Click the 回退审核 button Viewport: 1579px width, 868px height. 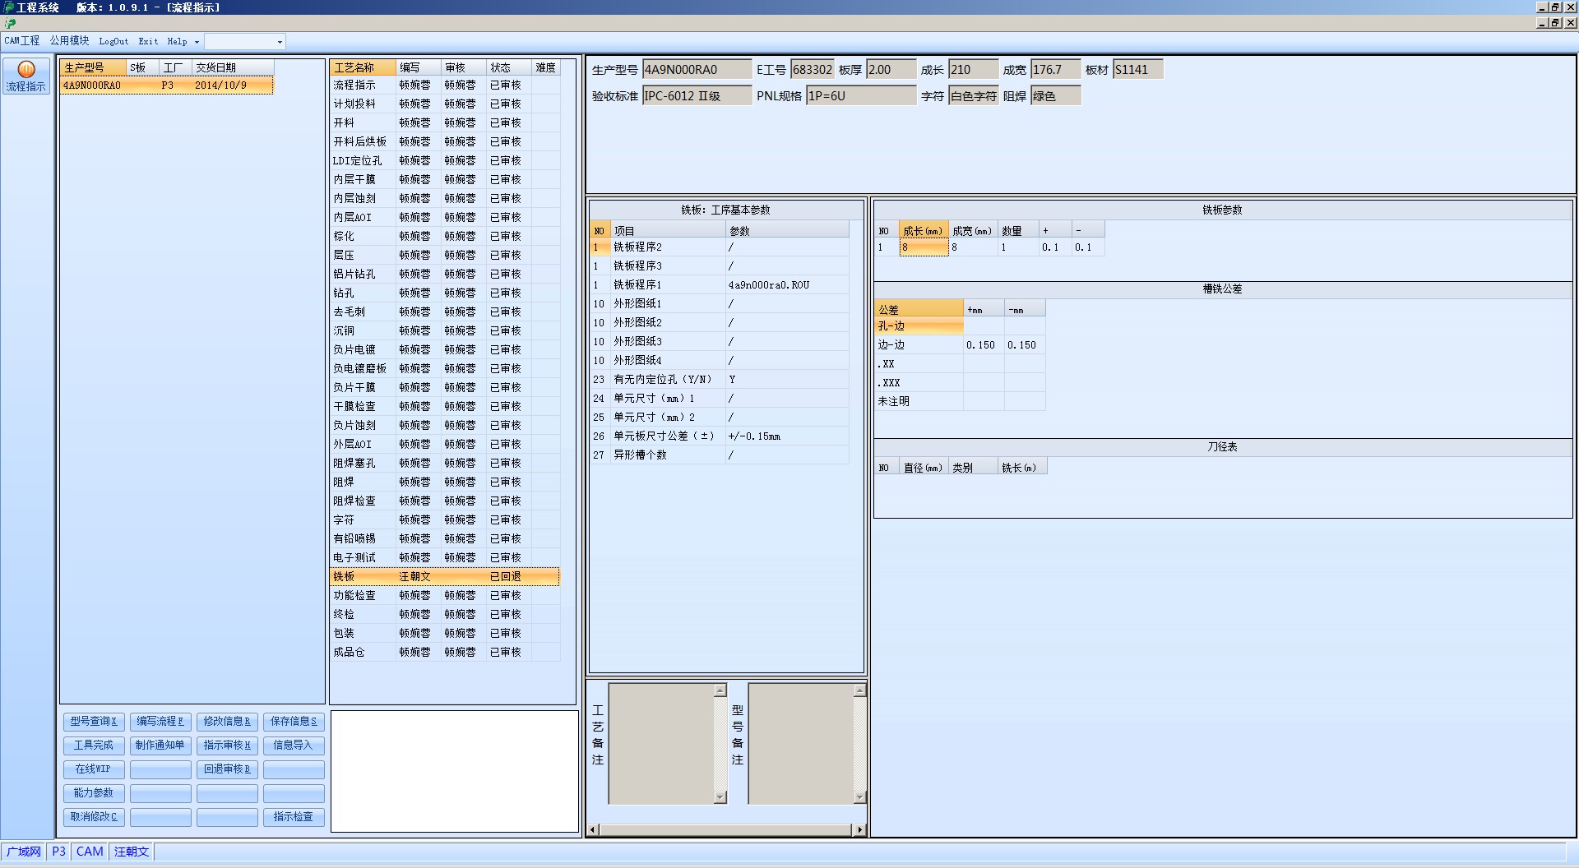[227, 769]
